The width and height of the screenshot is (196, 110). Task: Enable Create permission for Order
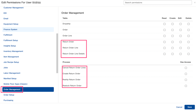[x=173, y=30]
